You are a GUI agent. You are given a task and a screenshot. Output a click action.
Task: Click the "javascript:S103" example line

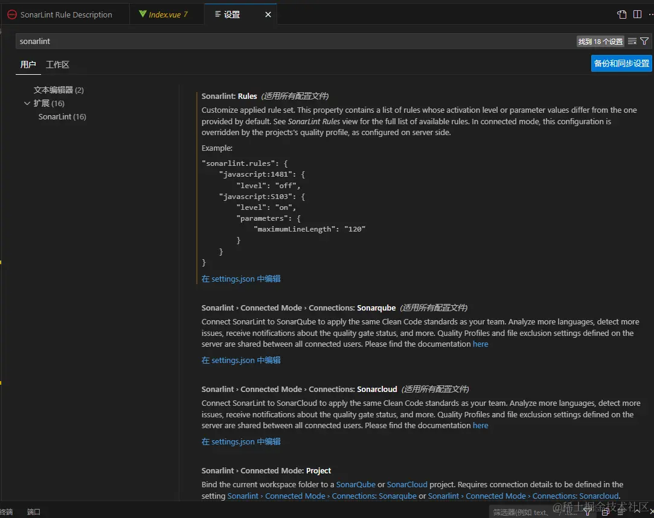click(x=262, y=197)
